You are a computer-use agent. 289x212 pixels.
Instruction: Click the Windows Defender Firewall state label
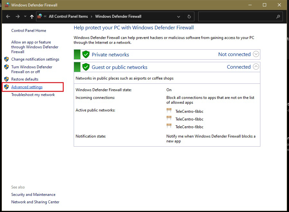[104, 90]
